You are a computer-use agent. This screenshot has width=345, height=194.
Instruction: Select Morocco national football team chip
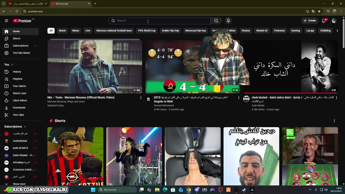114,31
